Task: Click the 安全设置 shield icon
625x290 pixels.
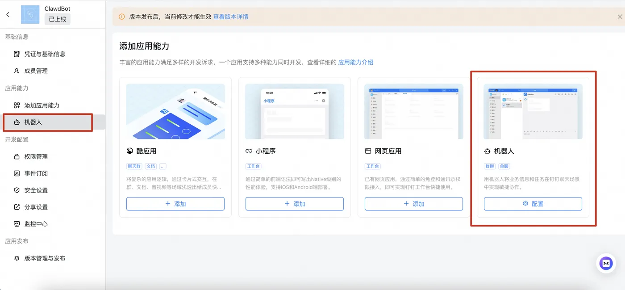Action: click(x=17, y=190)
